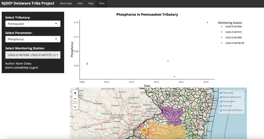Image resolution: width=264 pixels, height=139 pixels.
Task: Disable the Monitoring Stations layer checkbox
Action: (x=221, y=110)
